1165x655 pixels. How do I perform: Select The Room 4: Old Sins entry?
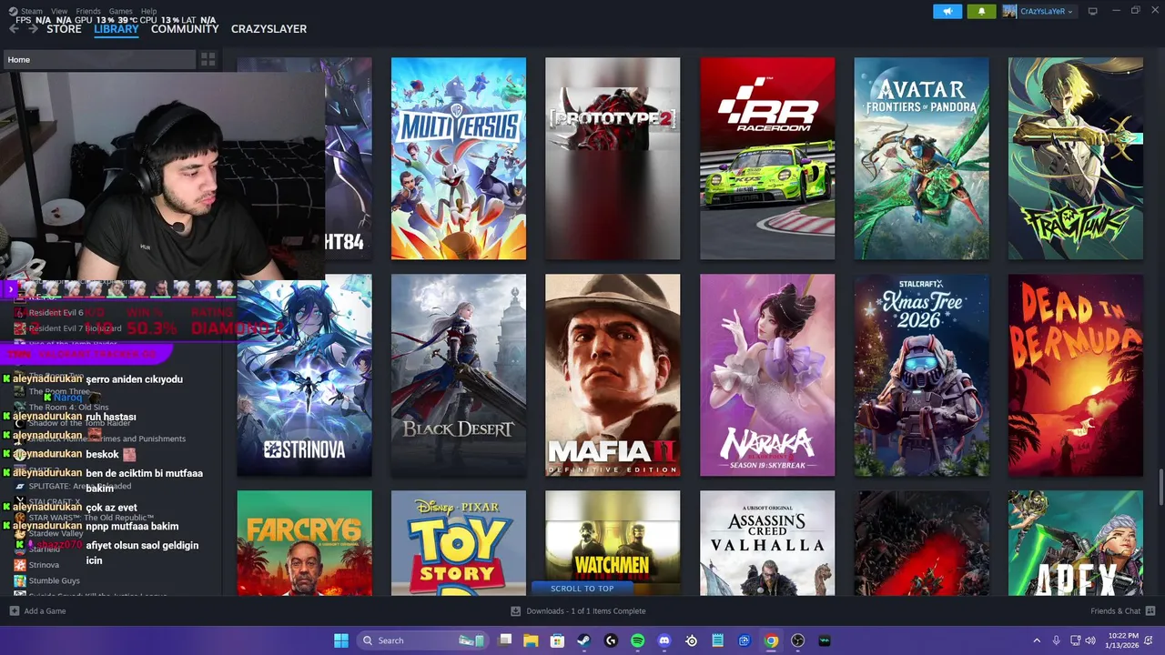(68, 408)
